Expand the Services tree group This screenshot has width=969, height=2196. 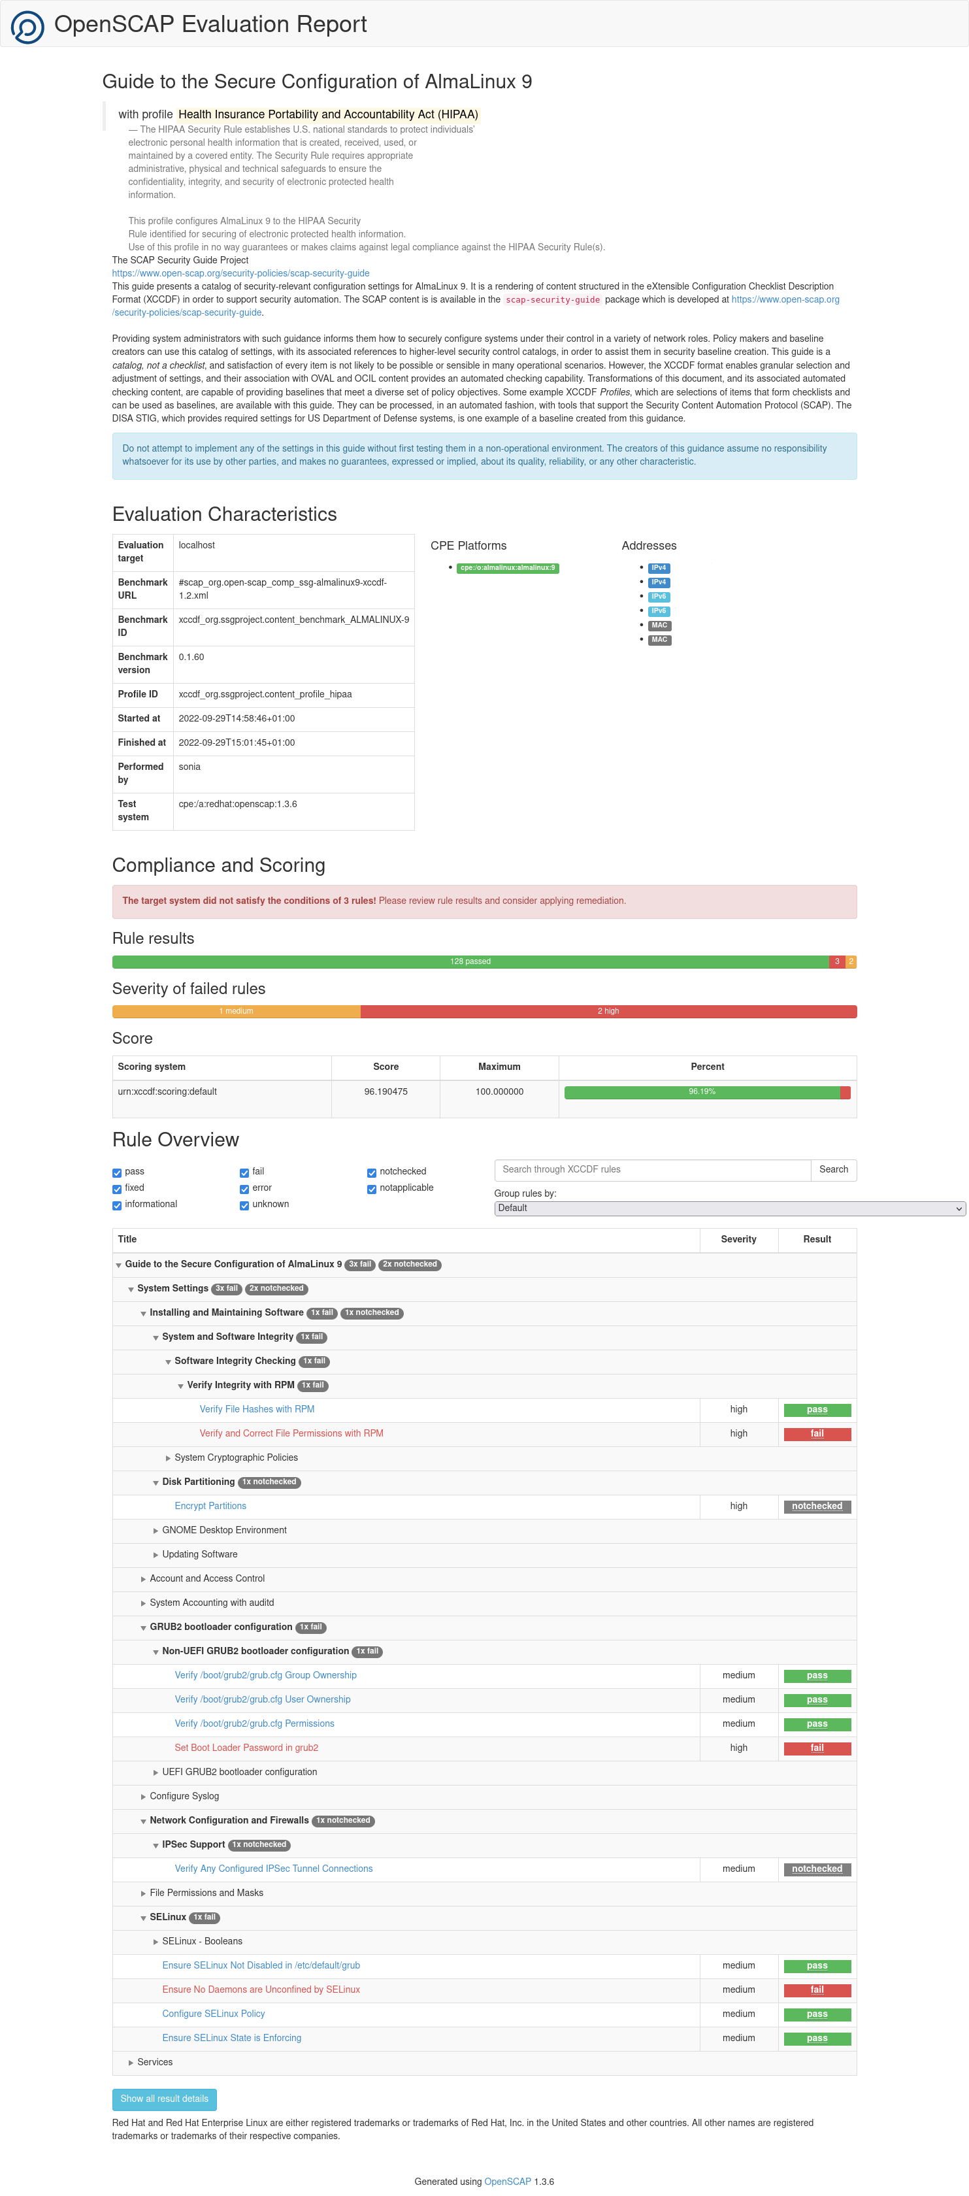tap(154, 2062)
